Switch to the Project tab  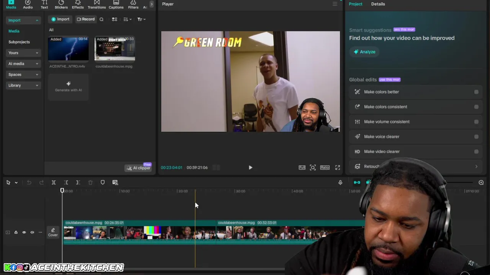pos(355,4)
